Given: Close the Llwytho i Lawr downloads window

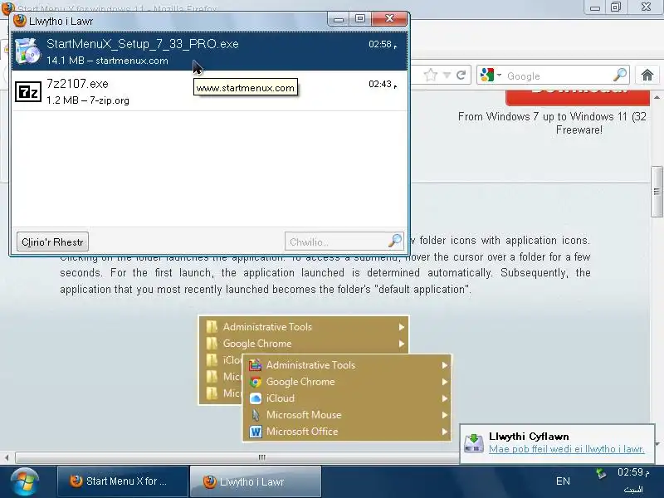Looking at the screenshot, I should tap(389, 18).
